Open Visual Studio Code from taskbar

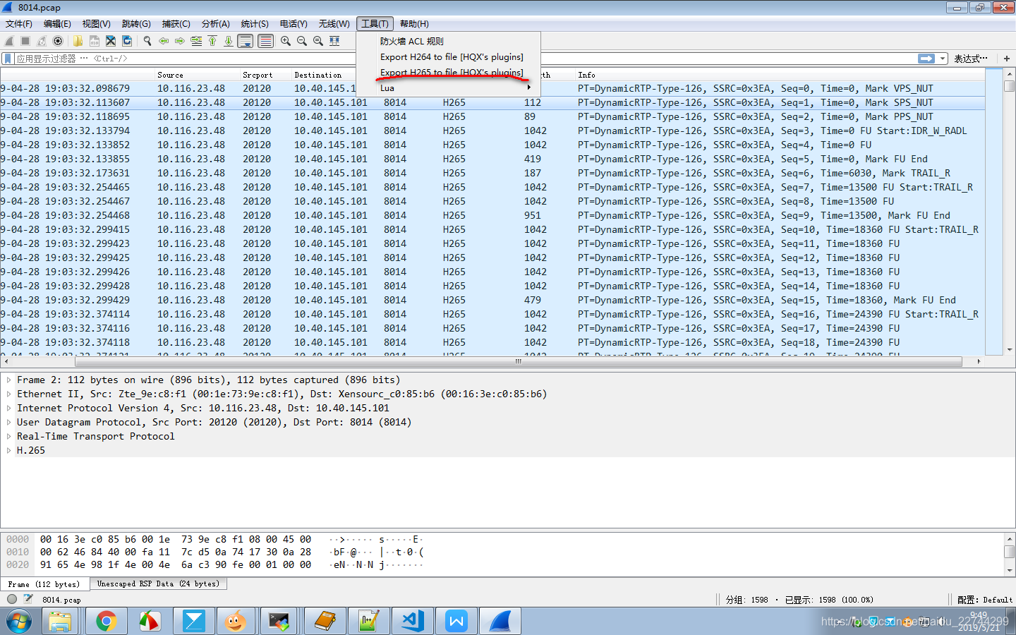[413, 622]
